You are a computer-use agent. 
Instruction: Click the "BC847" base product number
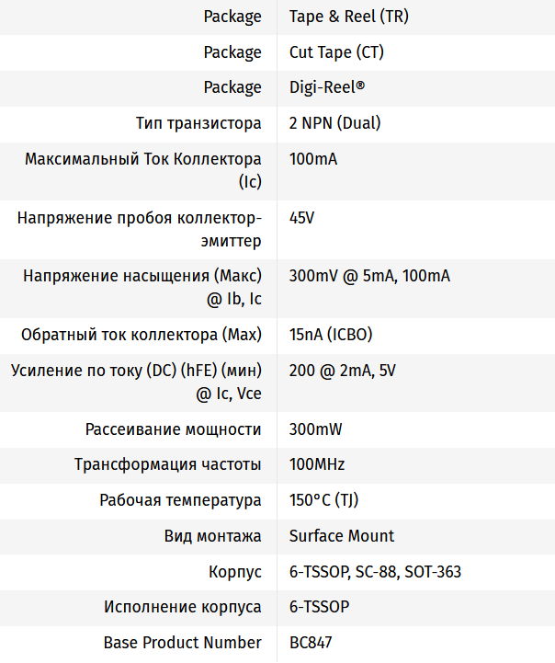coord(311,643)
